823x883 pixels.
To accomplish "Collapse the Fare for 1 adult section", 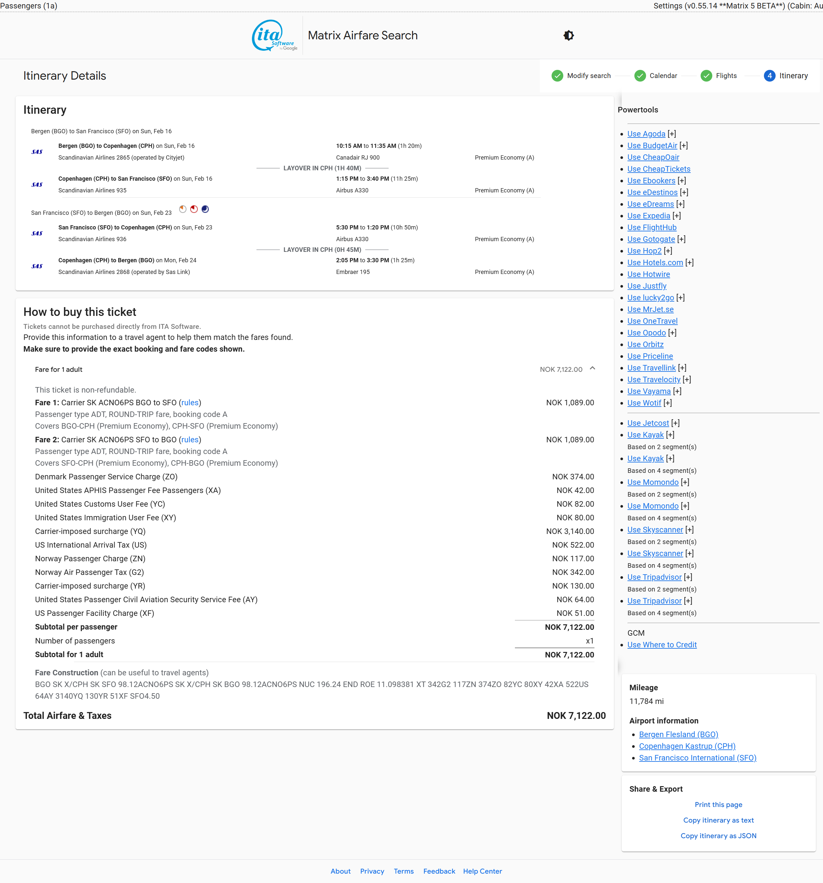I will [592, 369].
